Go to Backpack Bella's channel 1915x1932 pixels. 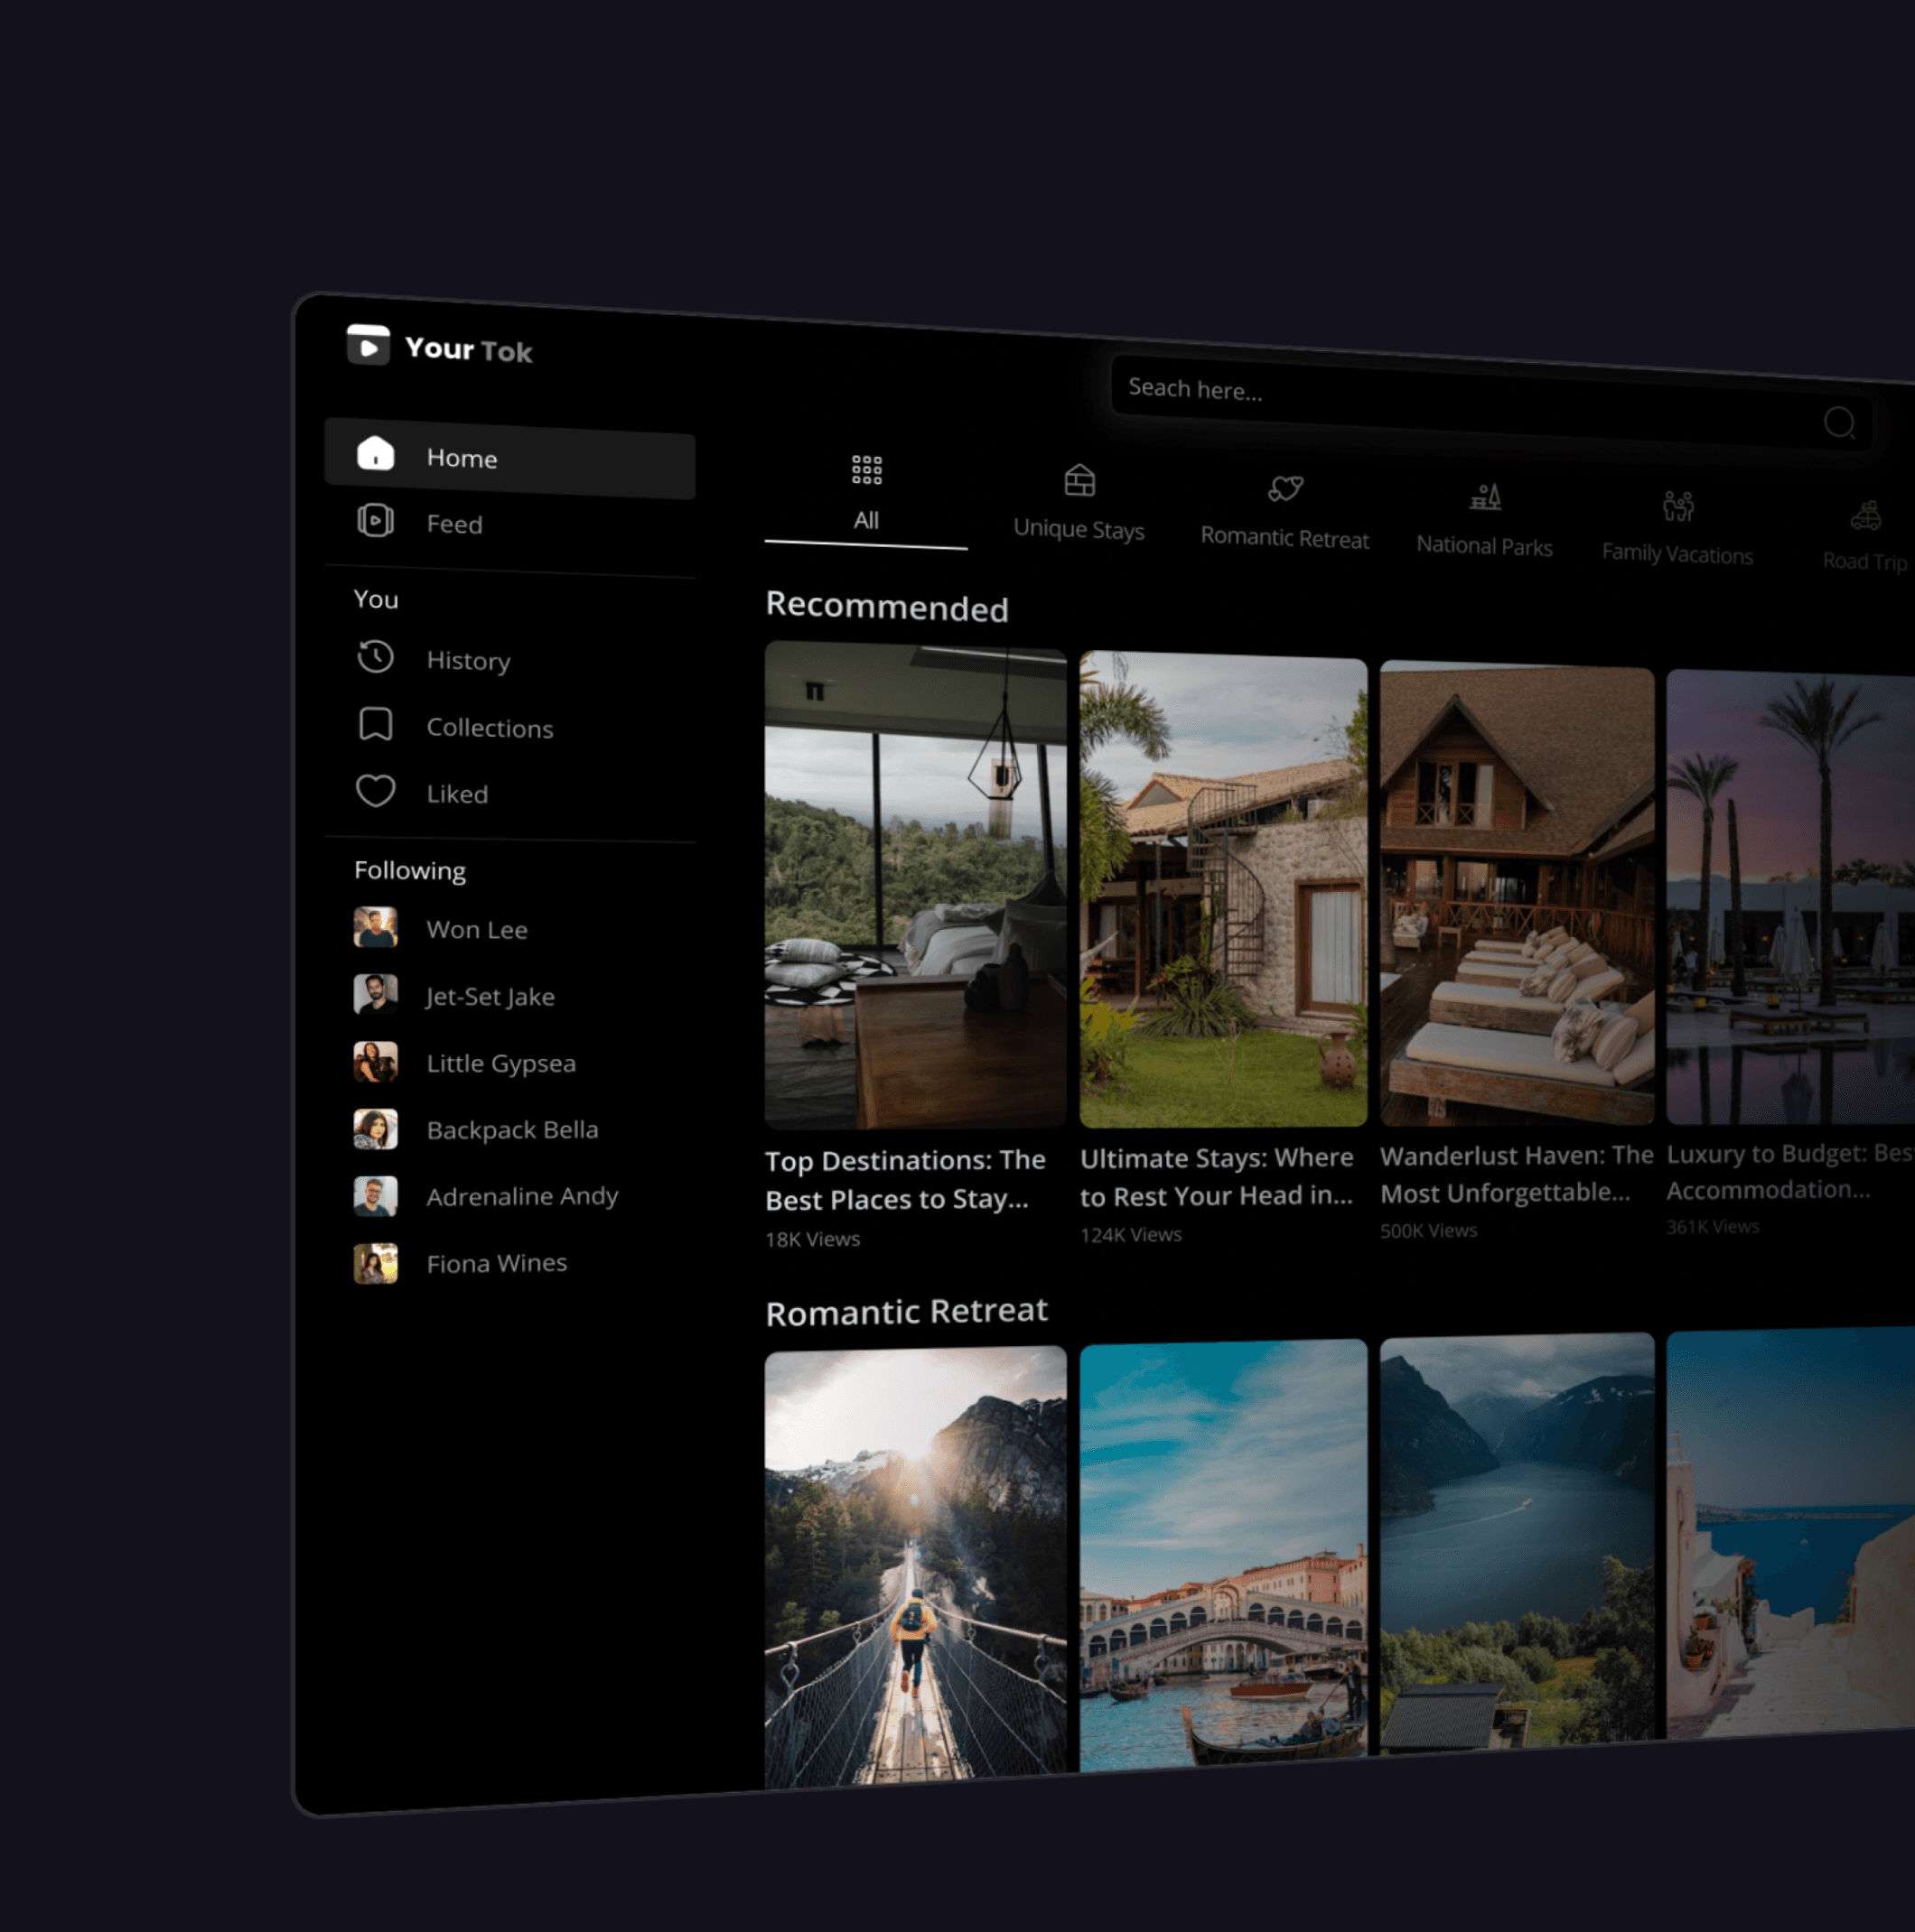(511, 1129)
